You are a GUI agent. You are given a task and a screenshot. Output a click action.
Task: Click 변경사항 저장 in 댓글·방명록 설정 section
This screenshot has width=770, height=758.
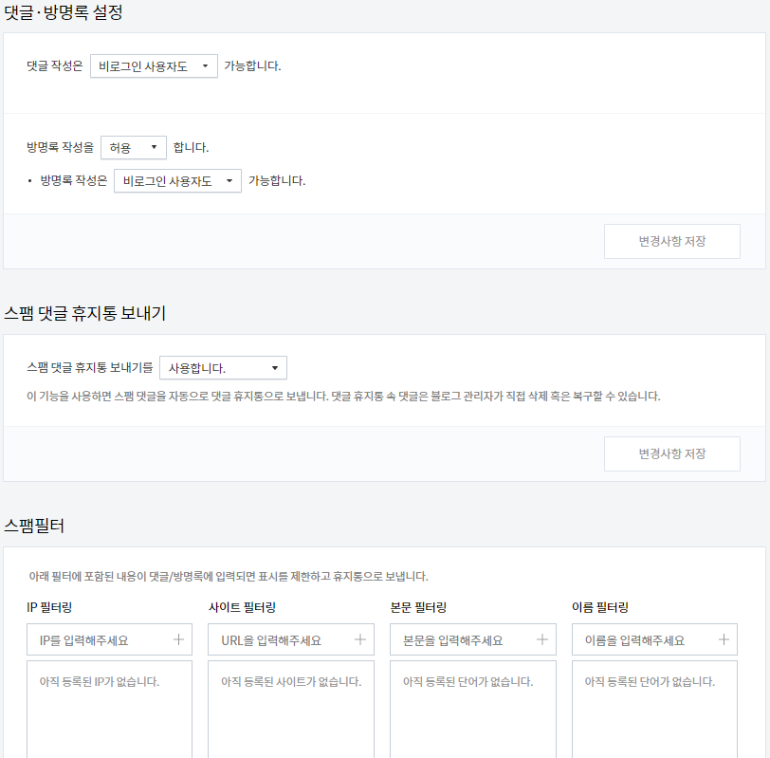(x=671, y=241)
